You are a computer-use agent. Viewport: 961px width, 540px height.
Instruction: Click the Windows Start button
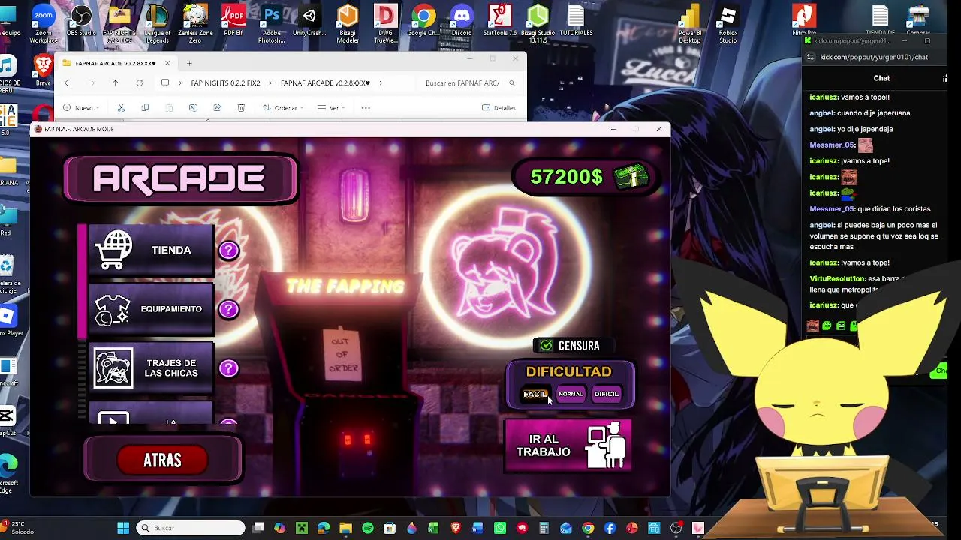click(123, 528)
